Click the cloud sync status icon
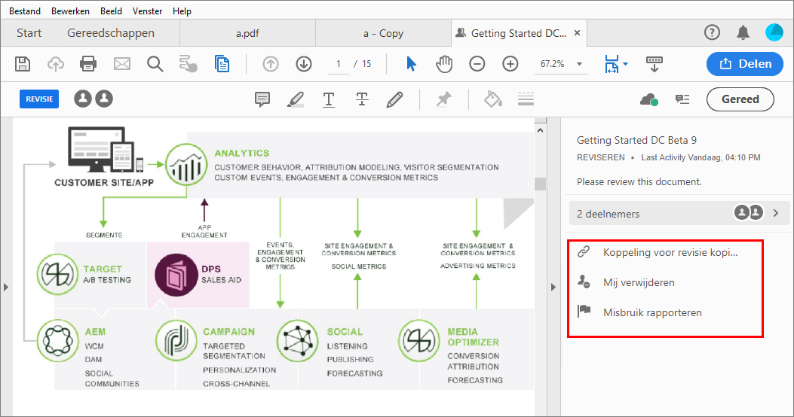794x417 pixels. pos(648,99)
